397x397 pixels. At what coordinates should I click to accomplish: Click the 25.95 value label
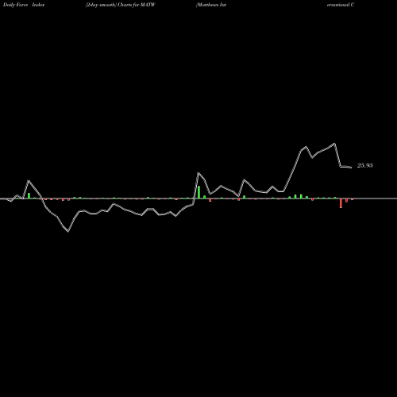click(x=365, y=165)
